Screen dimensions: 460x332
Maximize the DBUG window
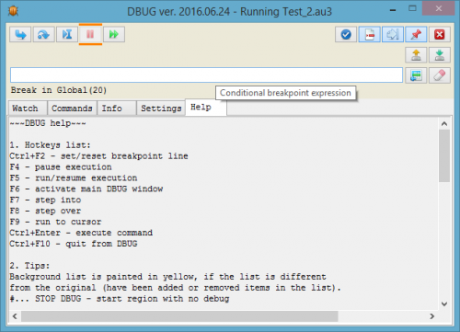(412, 8)
